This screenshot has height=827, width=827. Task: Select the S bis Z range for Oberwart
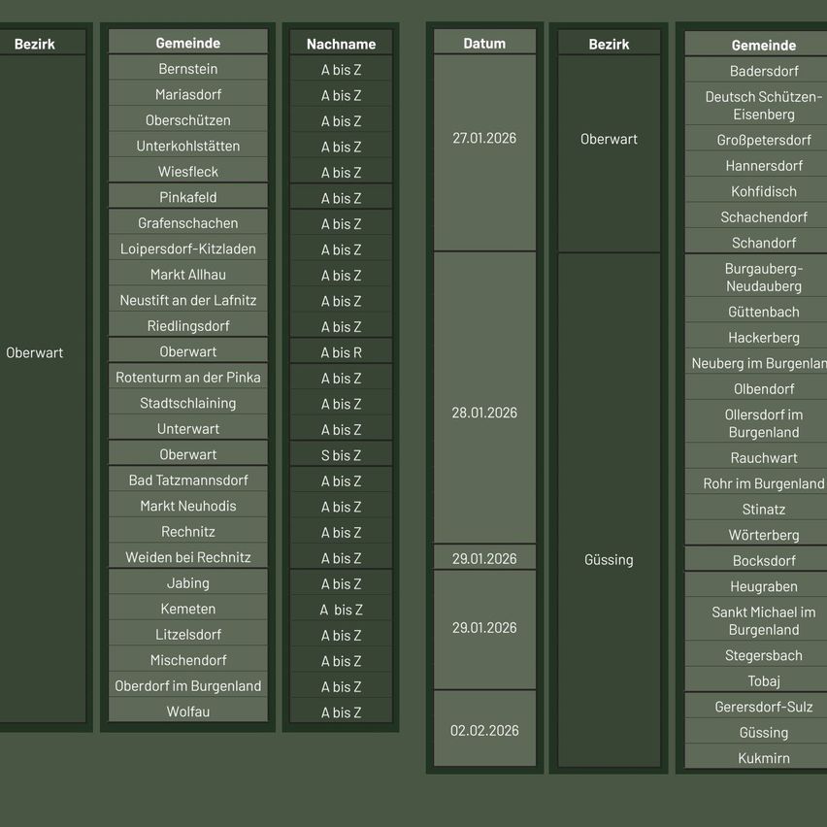pyautogui.click(x=341, y=454)
